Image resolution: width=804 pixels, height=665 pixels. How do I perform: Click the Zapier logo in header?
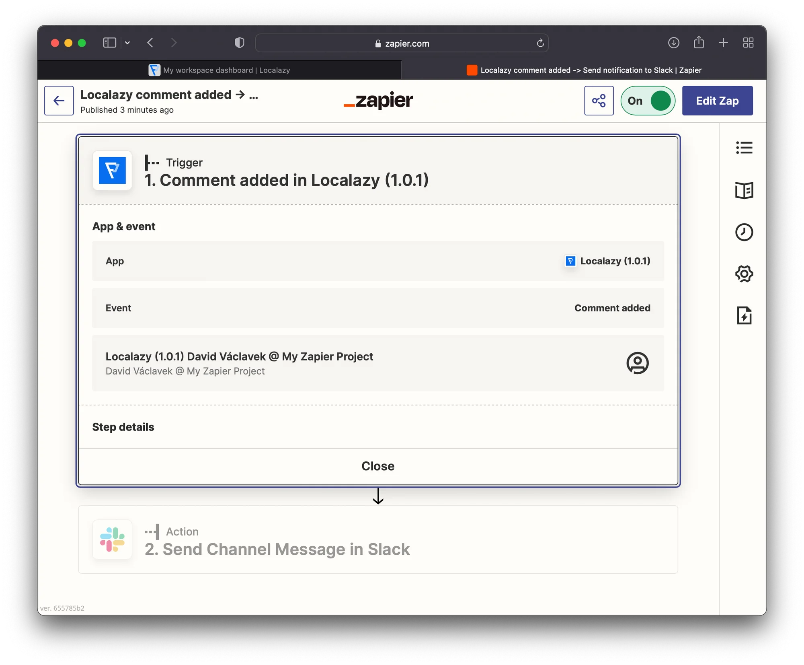[378, 101]
